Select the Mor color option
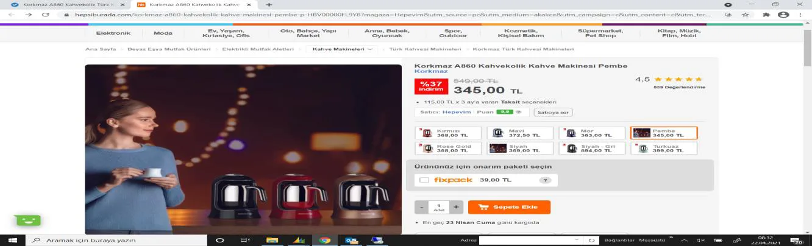812x246 pixels. 592,133
